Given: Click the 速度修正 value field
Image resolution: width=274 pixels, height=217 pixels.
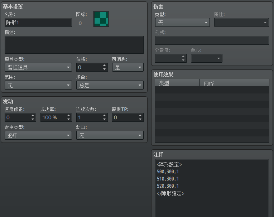Looking at the screenshot, I should click(x=18, y=117).
